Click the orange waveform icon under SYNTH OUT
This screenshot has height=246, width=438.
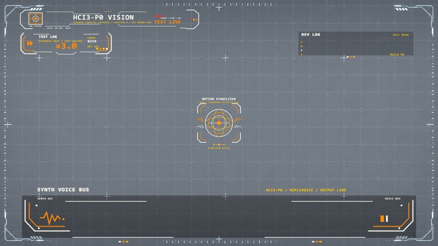coord(52,218)
